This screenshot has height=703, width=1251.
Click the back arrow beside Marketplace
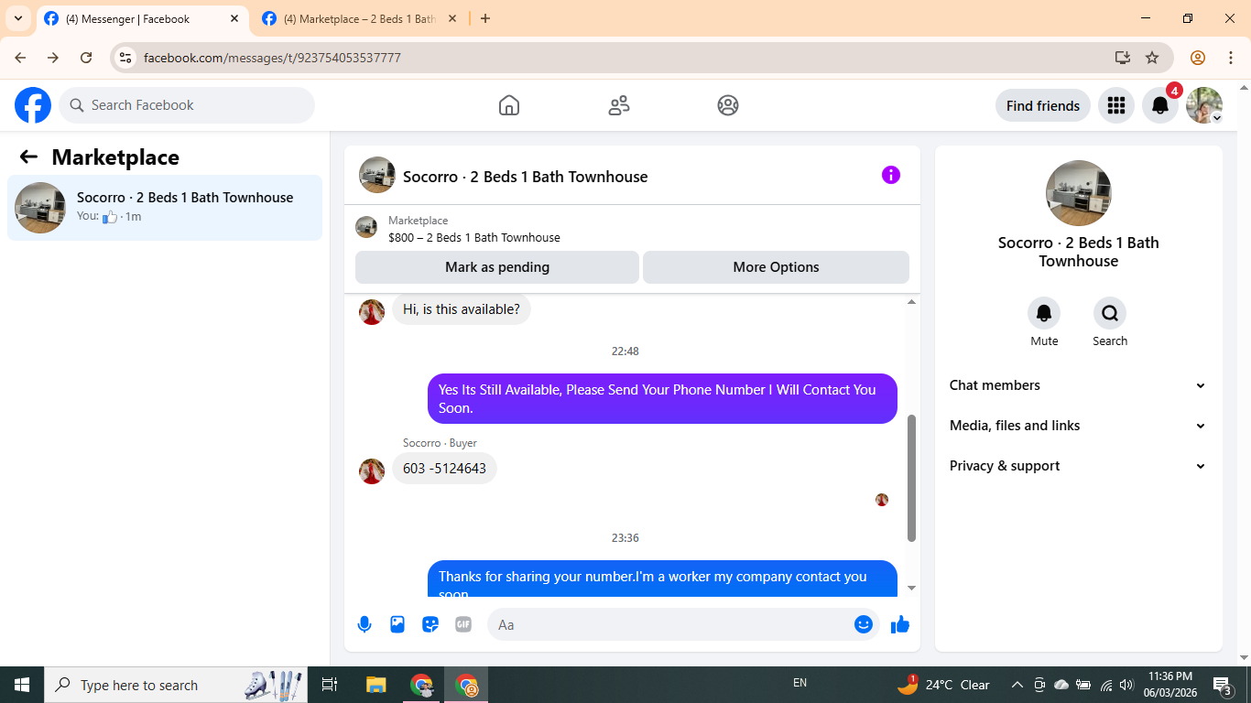[28, 157]
